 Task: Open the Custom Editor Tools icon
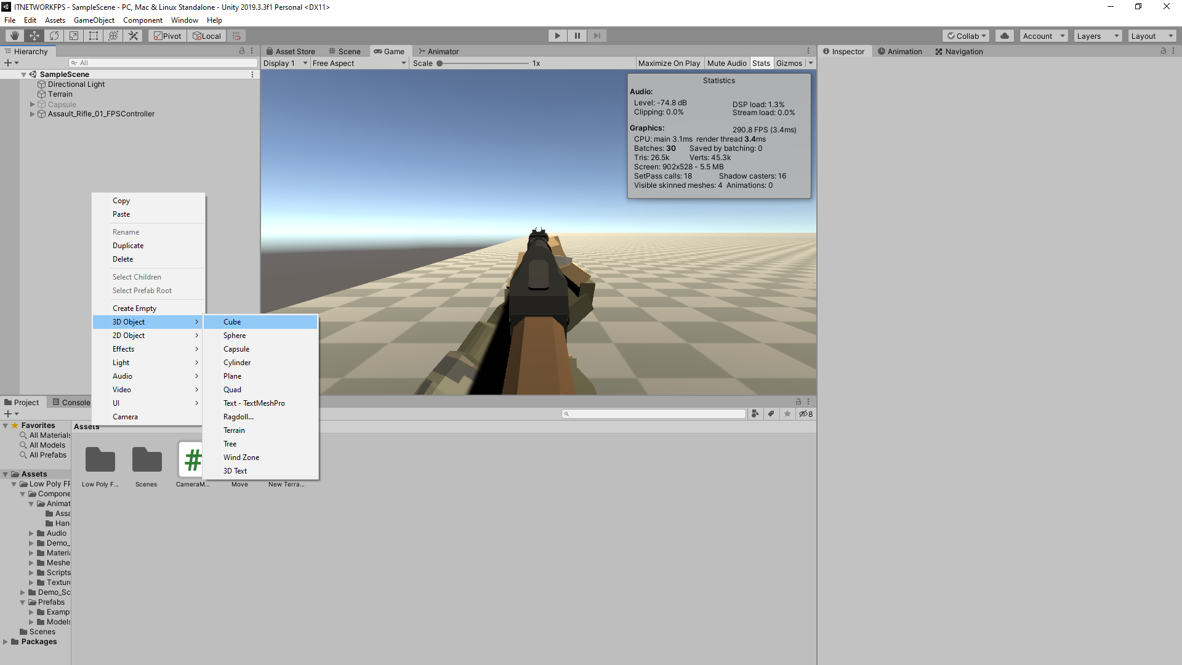[133, 35]
